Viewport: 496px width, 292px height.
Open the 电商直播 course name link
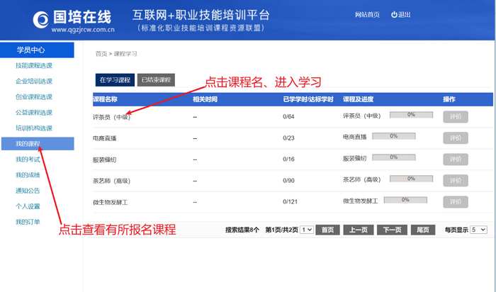105,138
